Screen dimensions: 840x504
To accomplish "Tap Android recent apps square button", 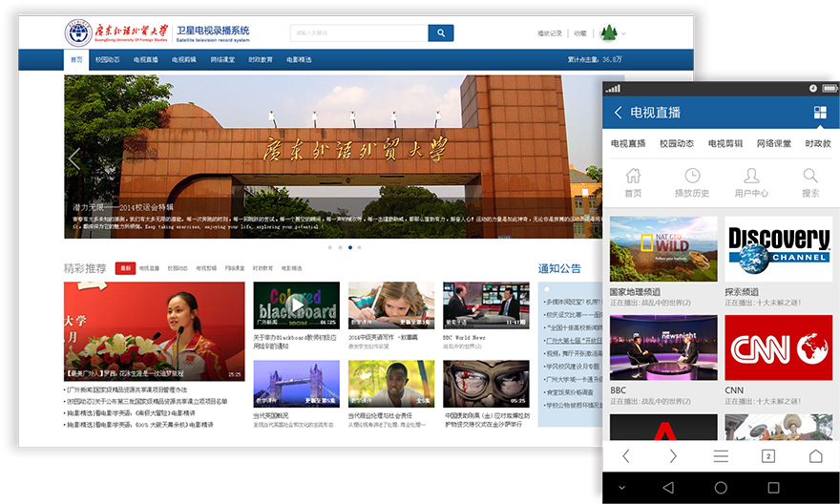I will (x=773, y=488).
